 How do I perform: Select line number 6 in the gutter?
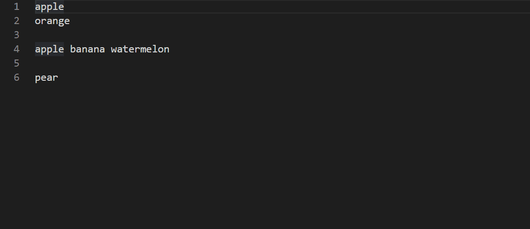click(x=17, y=77)
